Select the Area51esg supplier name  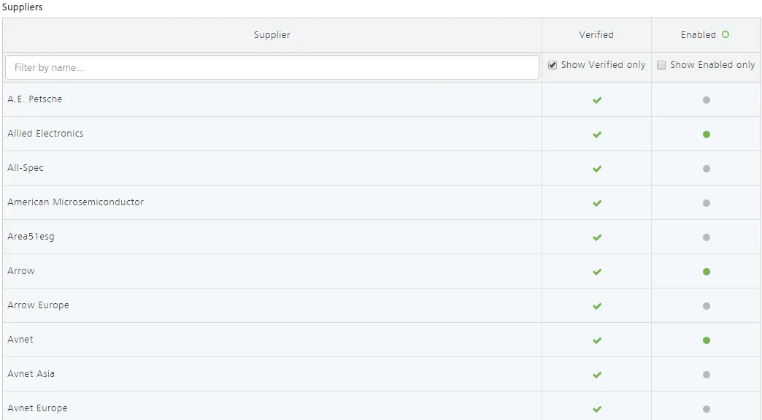point(31,237)
